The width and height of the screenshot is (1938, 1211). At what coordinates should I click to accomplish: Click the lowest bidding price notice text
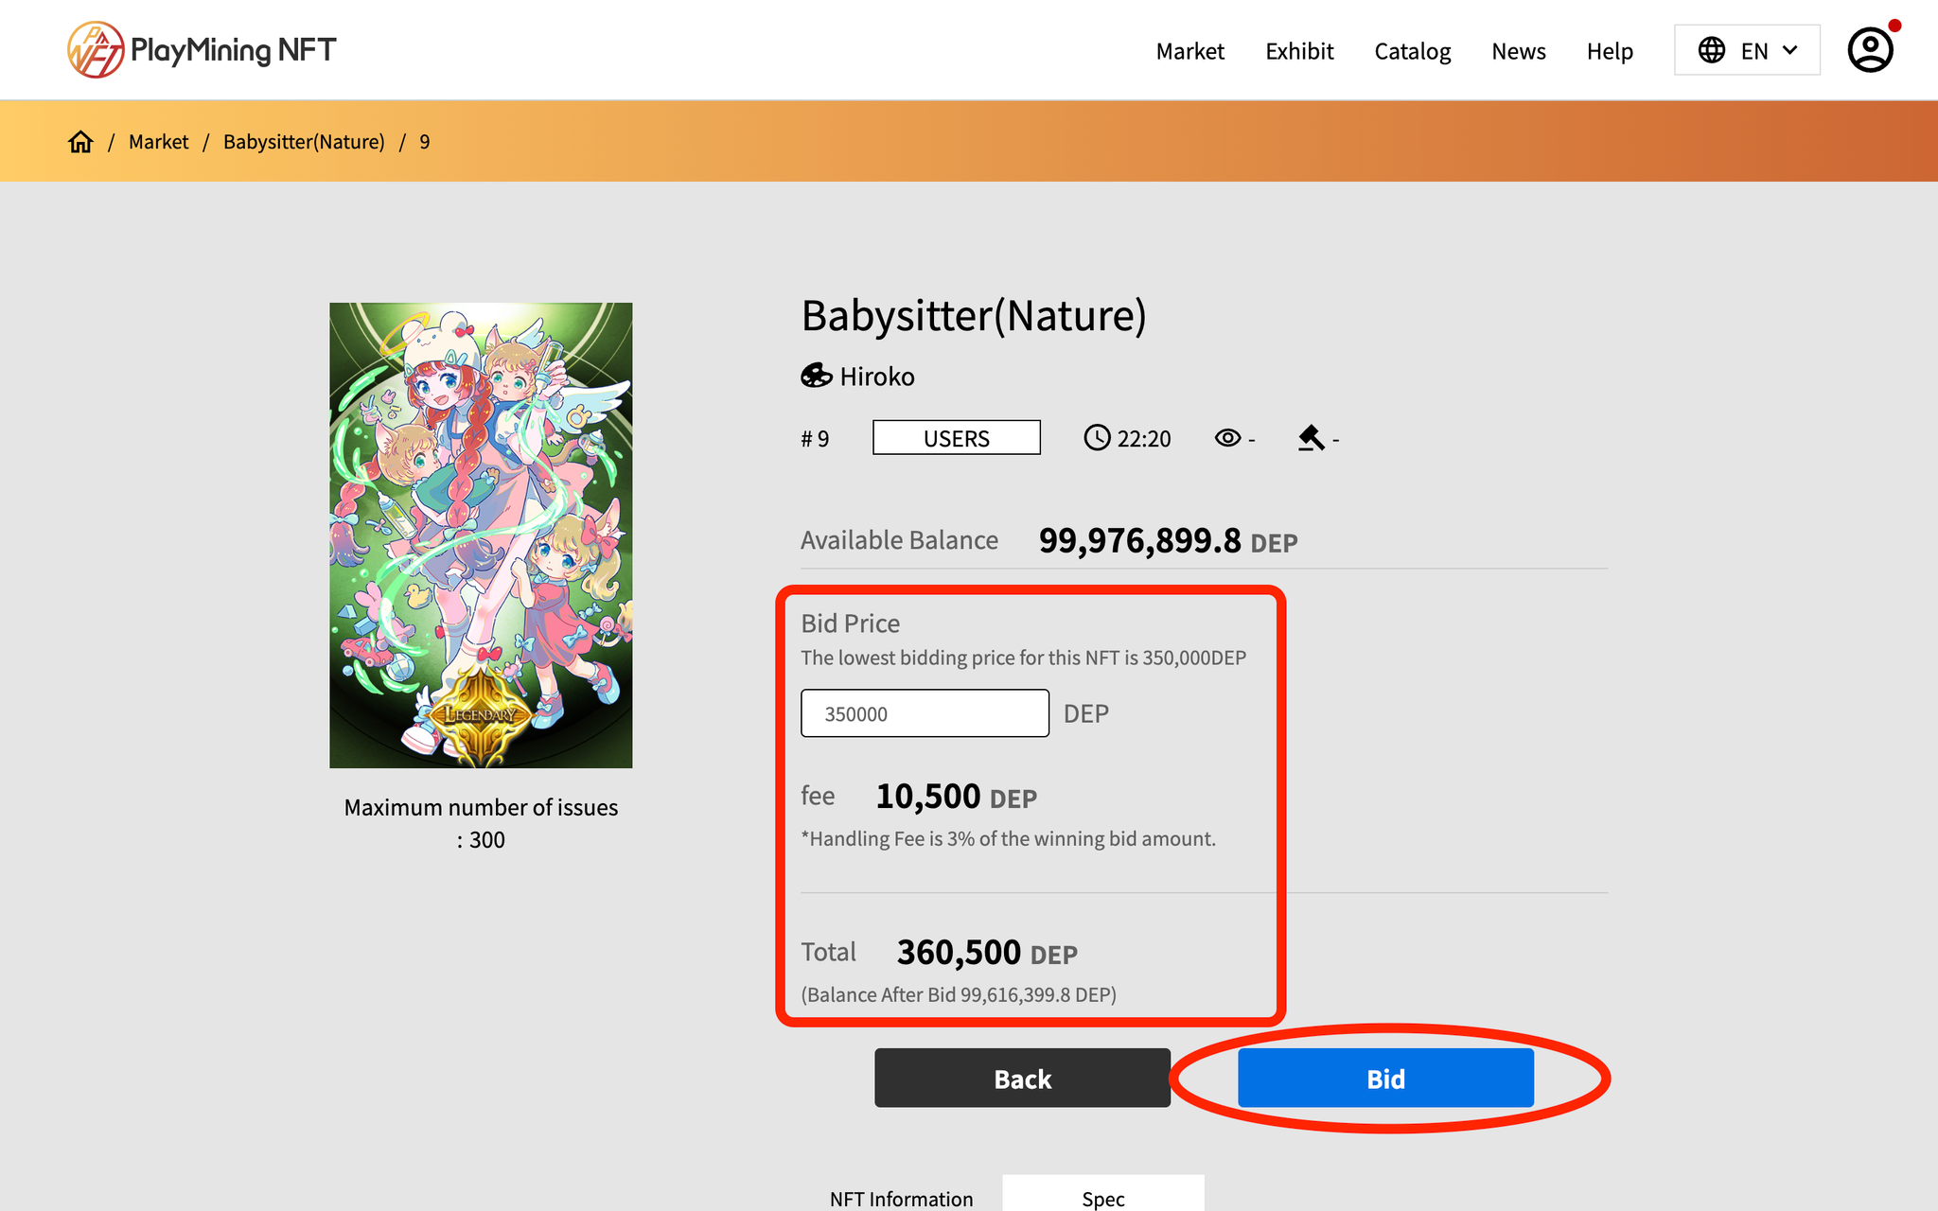pyautogui.click(x=1023, y=658)
